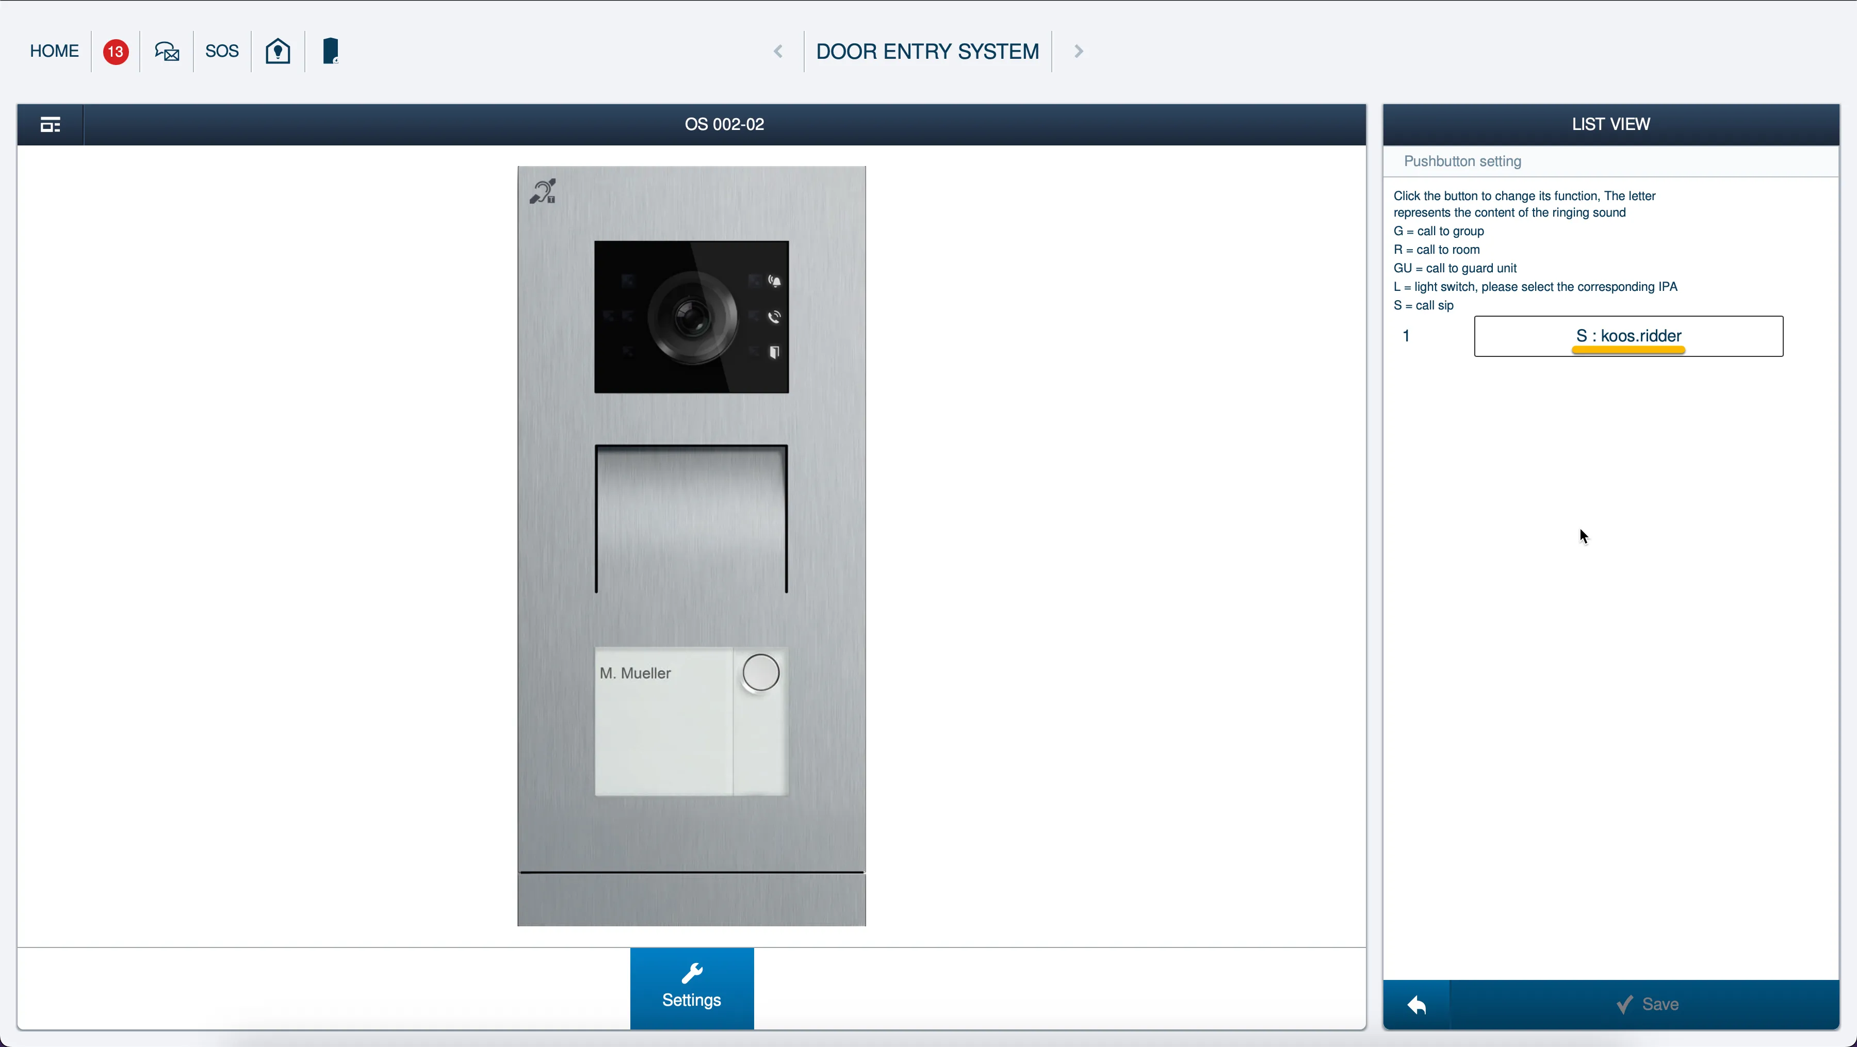1857x1047 pixels.
Task: Select the DOOR ENTRY SYSTEM title tab
Action: 927,51
